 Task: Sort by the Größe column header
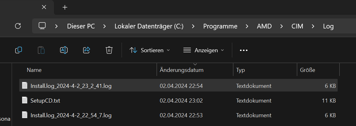(x=307, y=70)
